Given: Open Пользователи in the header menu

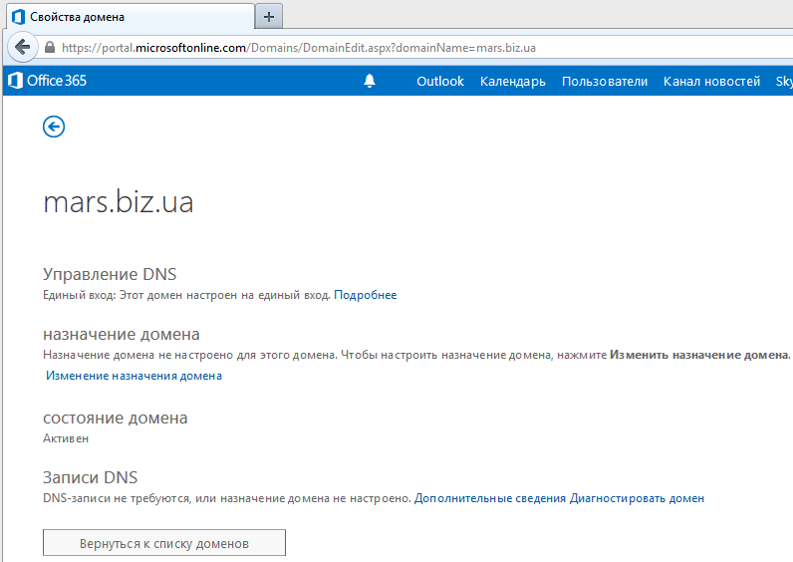Looking at the screenshot, I should (x=604, y=82).
